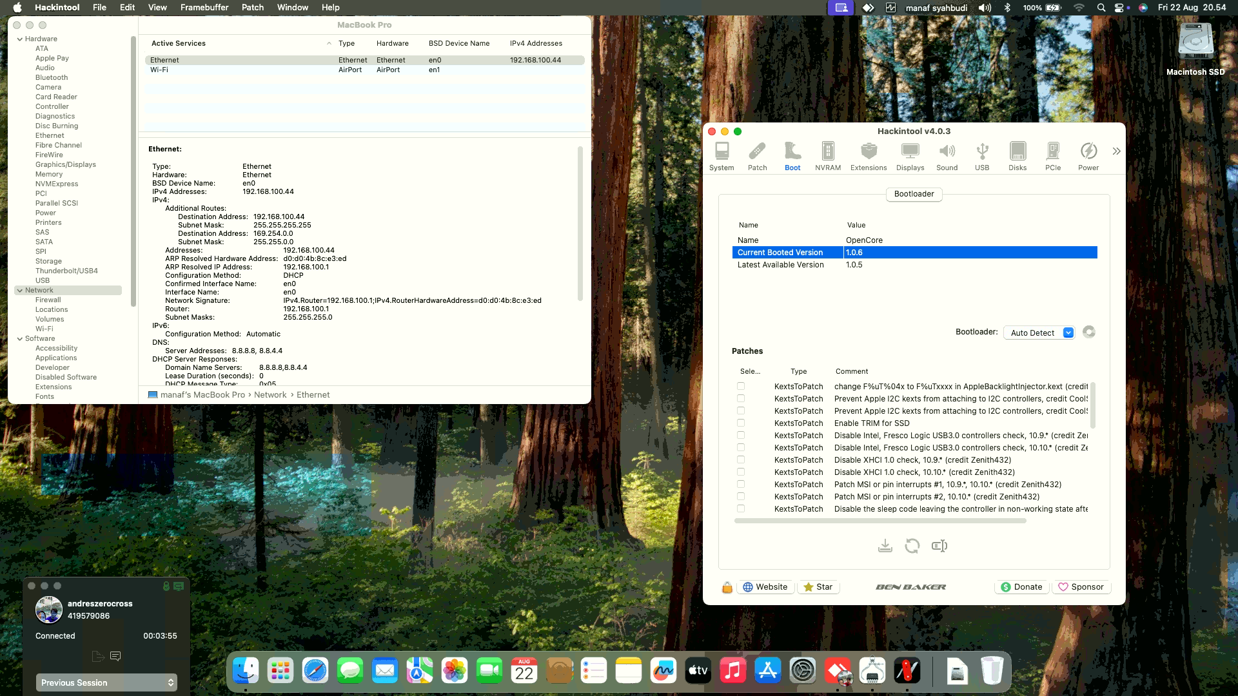This screenshot has width=1238, height=696.
Task: Click the toolbar overflow chevron in Hackintool
Action: [1115, 151]
